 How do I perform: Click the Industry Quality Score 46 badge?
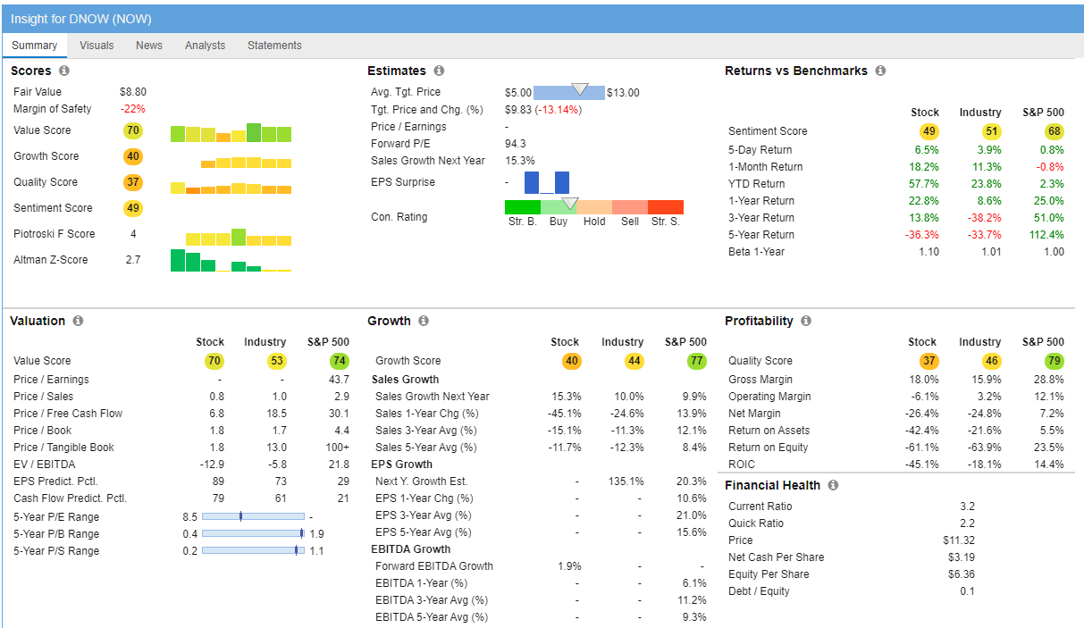pos(991,361)
